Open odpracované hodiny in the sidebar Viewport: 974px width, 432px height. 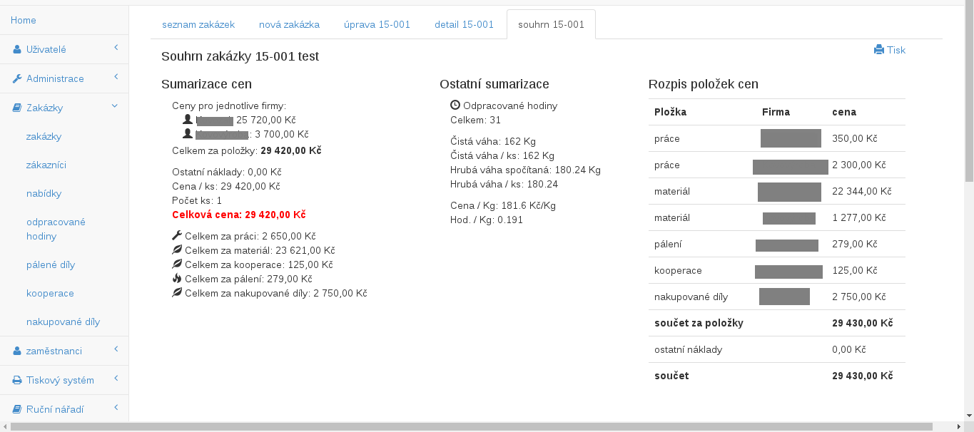[x=56, y=229]
